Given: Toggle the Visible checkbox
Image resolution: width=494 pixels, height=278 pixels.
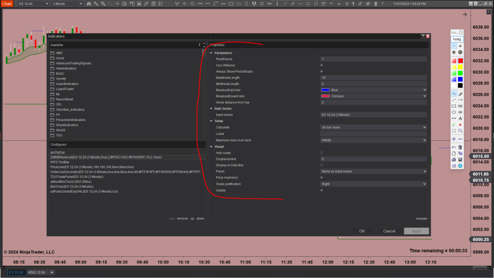Looking at the screenshot, I should [x=322, y=190].
